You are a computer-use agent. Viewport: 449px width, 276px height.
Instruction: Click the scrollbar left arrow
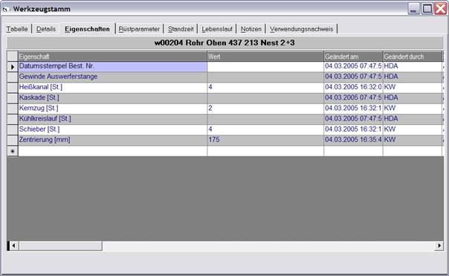click(13, 245)
